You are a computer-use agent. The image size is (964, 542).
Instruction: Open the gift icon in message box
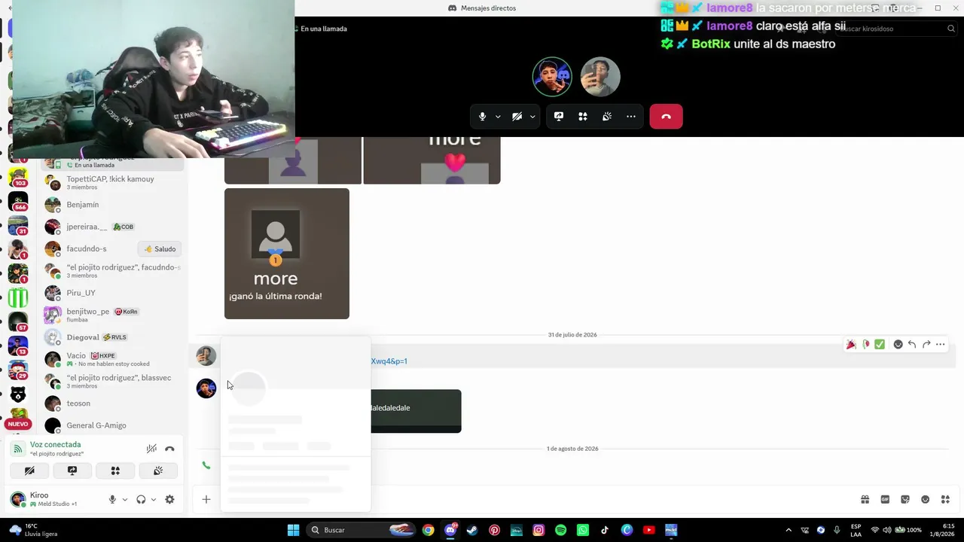click(x=865, y=499)
